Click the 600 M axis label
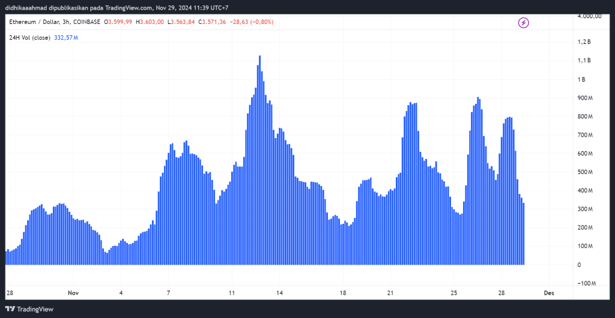Screen dimensions: 615x318 tap(585, 154)
